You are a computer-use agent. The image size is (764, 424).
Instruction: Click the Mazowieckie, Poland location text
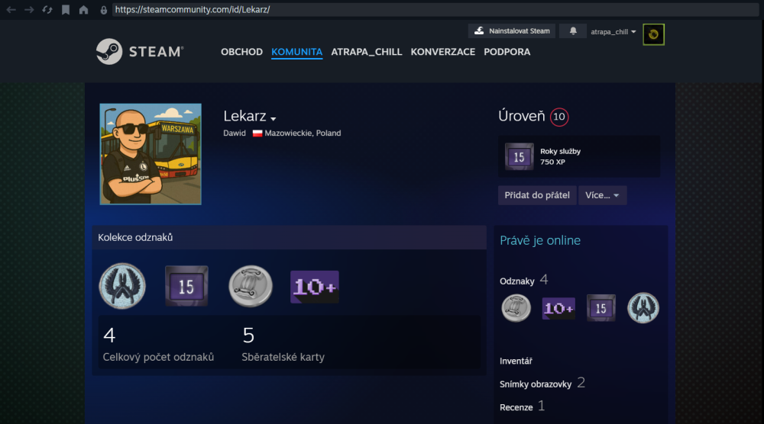[303, 133]
